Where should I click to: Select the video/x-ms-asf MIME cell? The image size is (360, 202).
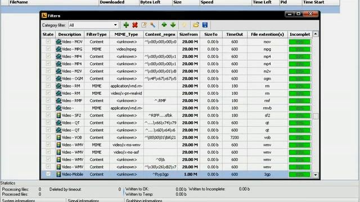(126, 152)
